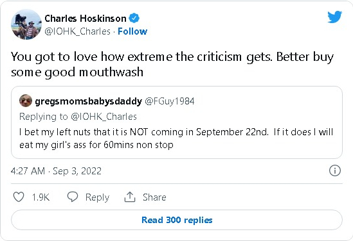353x241 pixels.
Task: Click the @FGuy1984 handle
Action: coord(170,101)
